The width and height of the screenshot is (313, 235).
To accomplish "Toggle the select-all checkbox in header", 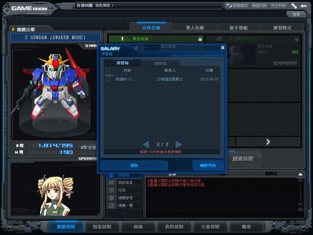I will click(108, 70).
